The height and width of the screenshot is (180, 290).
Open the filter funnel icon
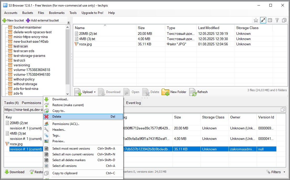pos(277,20)
